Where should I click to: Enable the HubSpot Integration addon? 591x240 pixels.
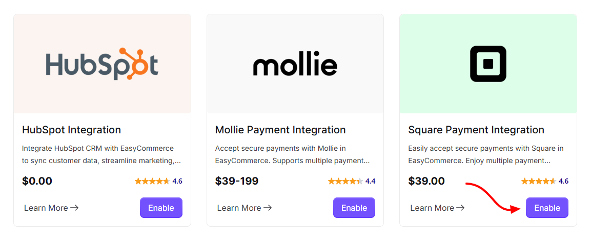(x=161, y=208)
